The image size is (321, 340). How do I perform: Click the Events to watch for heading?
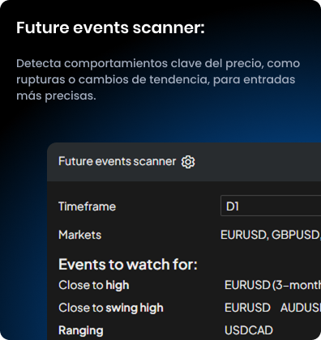pos(128,265)
